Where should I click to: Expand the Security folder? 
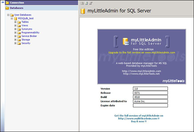[x=15, y=43]
